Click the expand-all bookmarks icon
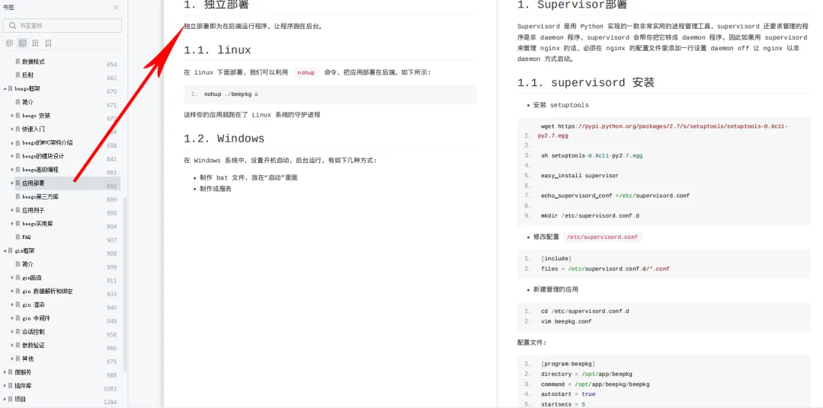Viewport: 823px width, 408px height. [x=9, y=43]
